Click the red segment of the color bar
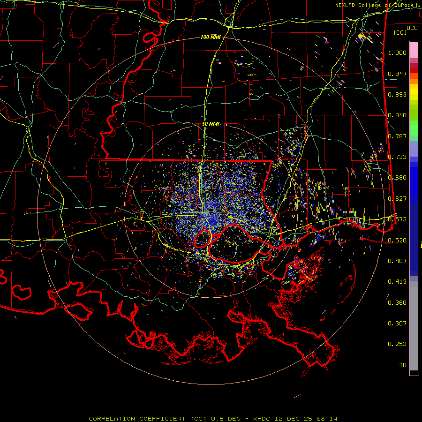 [414, 70]
